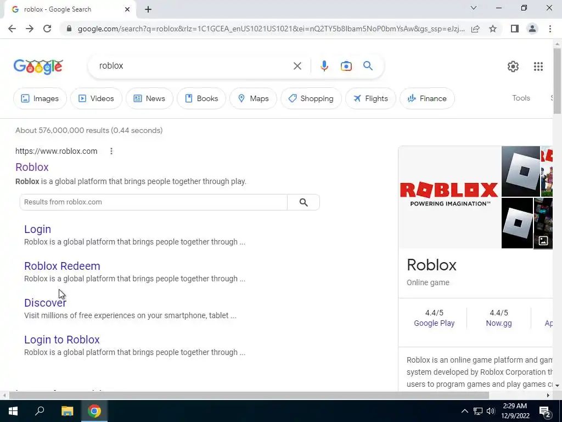The width and height of the screenshot is (562, 422).
Task: Open the Login to Roblox sitelink
Action: tap(61, 340)
